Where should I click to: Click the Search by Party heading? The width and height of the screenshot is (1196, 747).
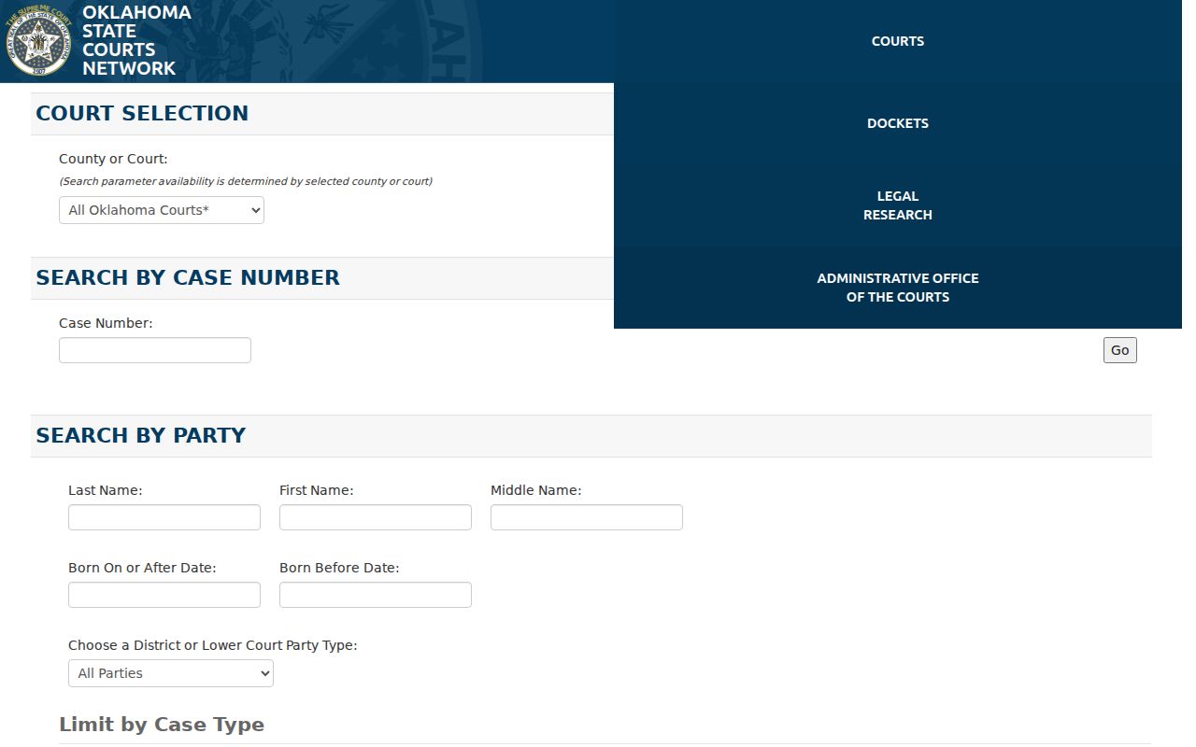coord(141,435)
